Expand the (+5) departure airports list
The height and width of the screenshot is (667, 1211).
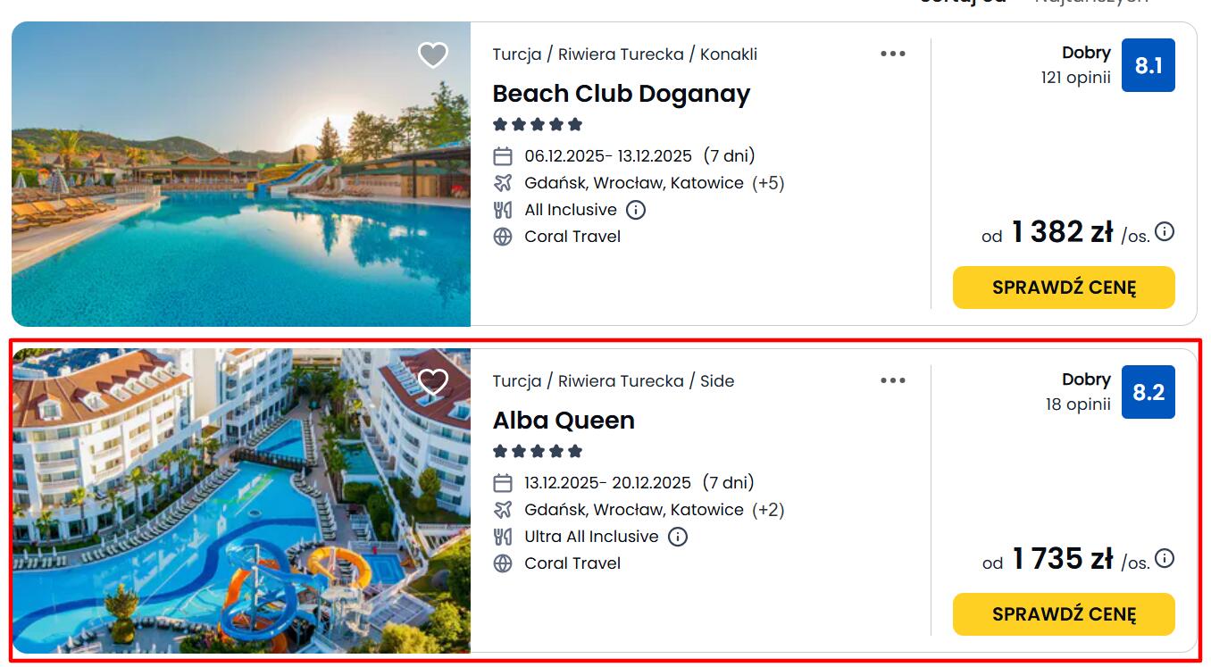[x=768, y=183]
